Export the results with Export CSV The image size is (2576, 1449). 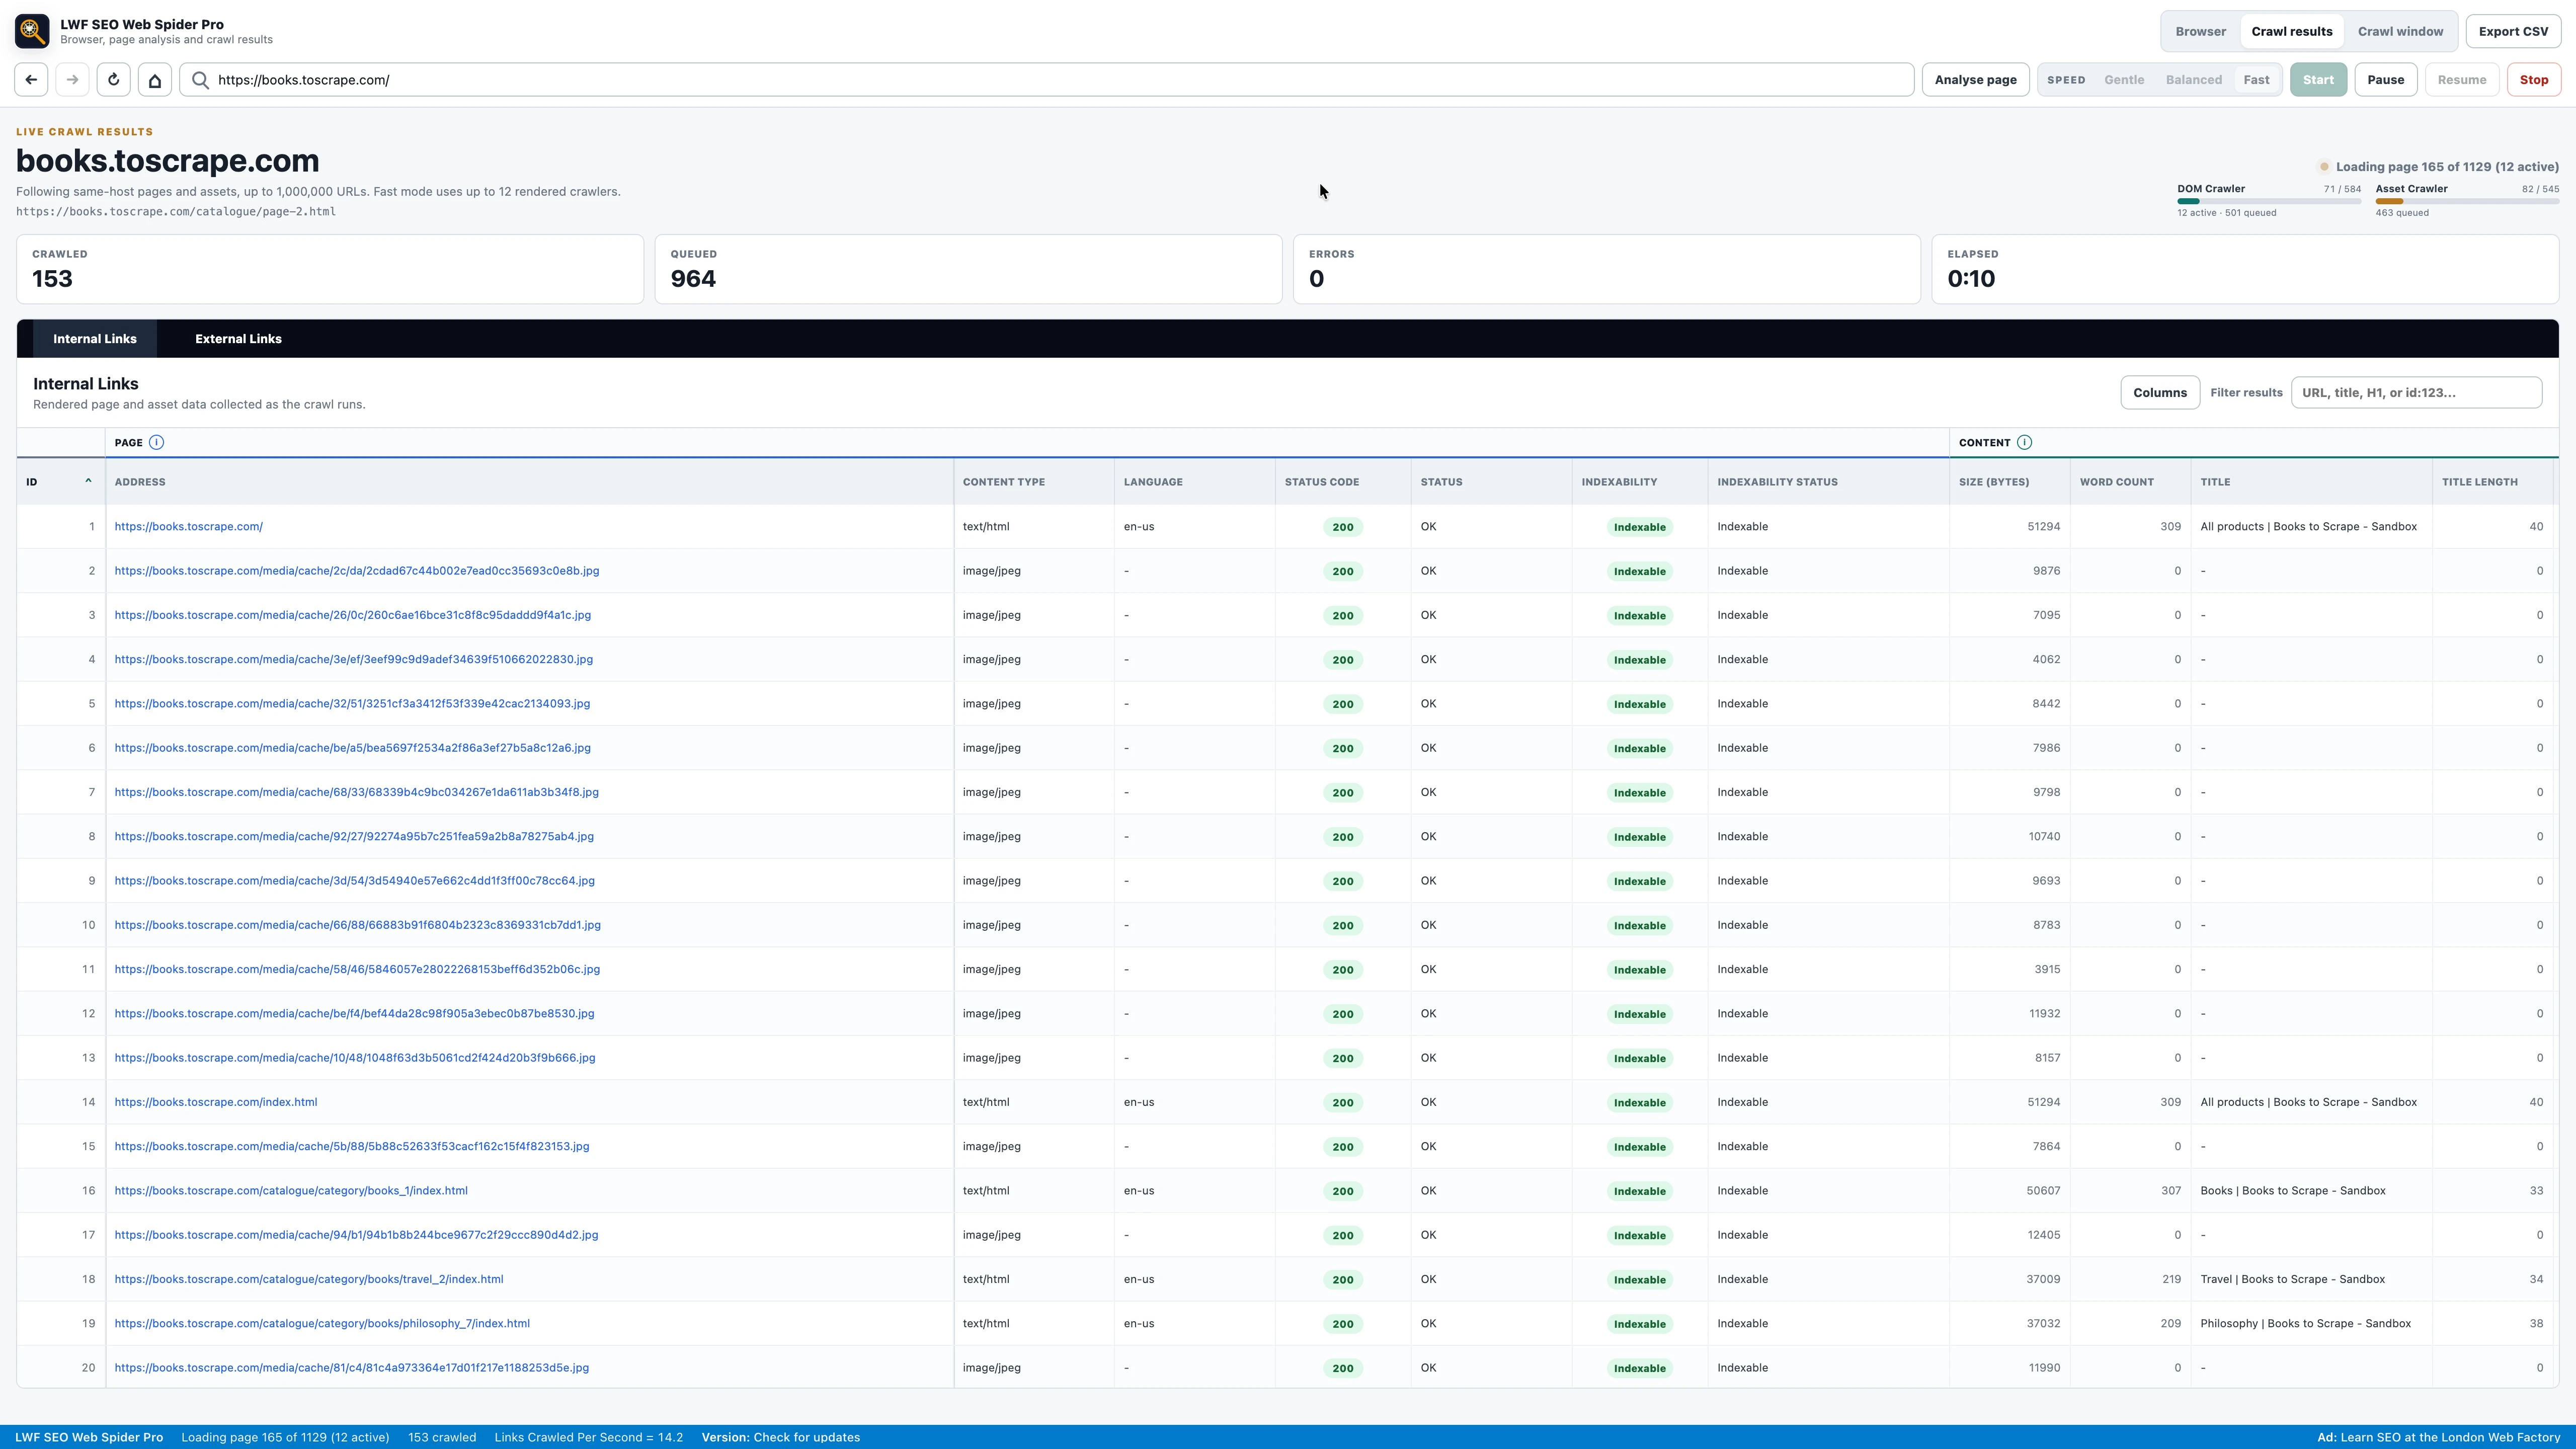point(2513,31)
